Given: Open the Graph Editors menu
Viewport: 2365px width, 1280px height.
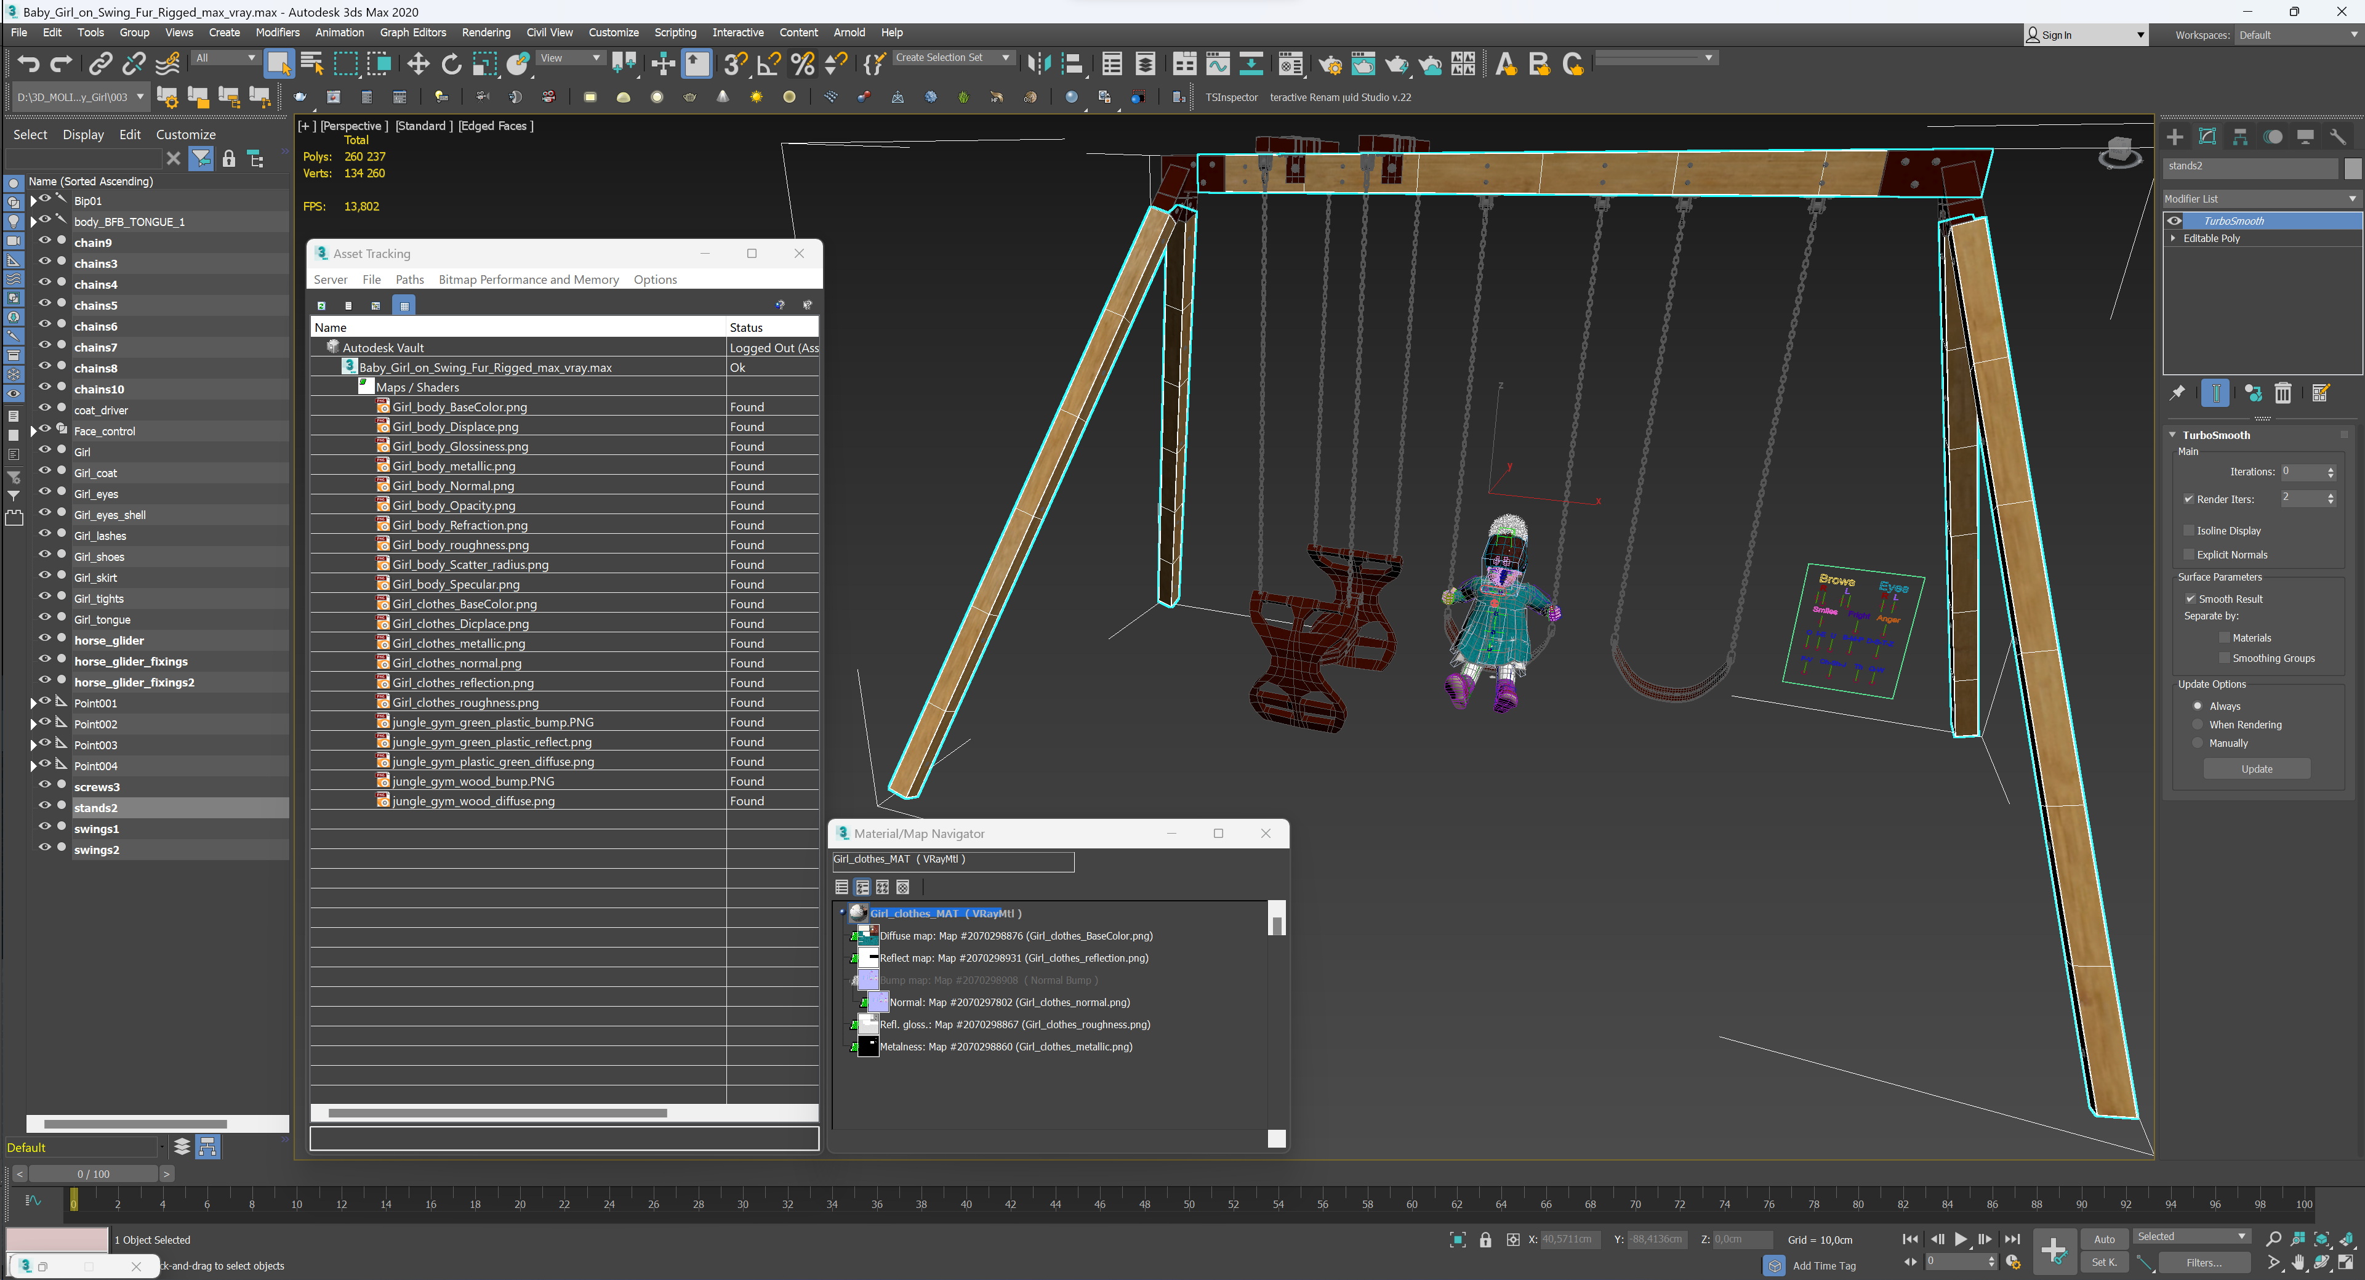Looking at the screenshot, I should 412,32.
